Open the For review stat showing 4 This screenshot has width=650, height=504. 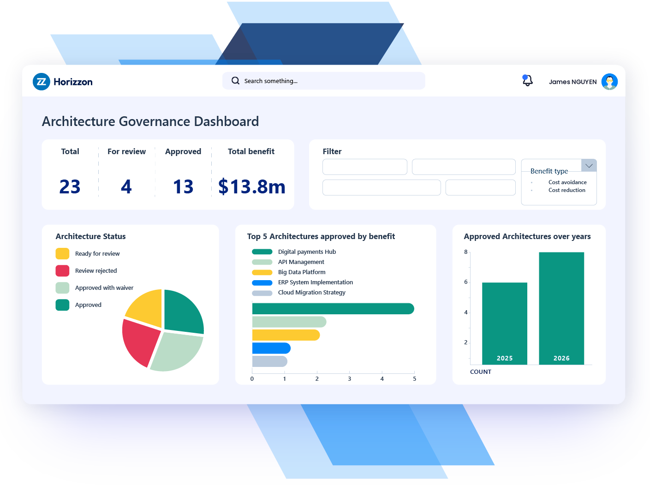click(126, 186)
